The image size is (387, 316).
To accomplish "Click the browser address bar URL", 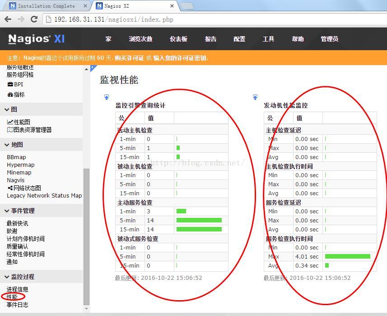I will (x=114, y=19).
